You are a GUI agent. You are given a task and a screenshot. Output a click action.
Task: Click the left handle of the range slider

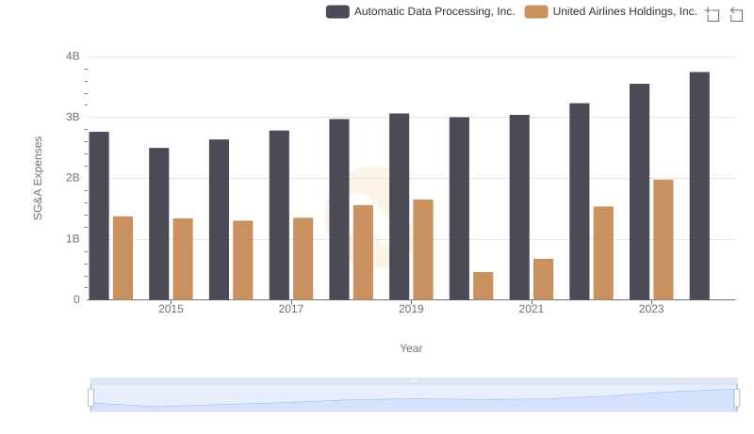[90, 398]
